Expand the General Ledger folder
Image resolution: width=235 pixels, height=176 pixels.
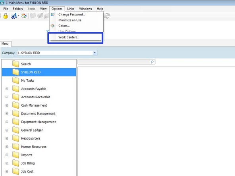(7, 130)
